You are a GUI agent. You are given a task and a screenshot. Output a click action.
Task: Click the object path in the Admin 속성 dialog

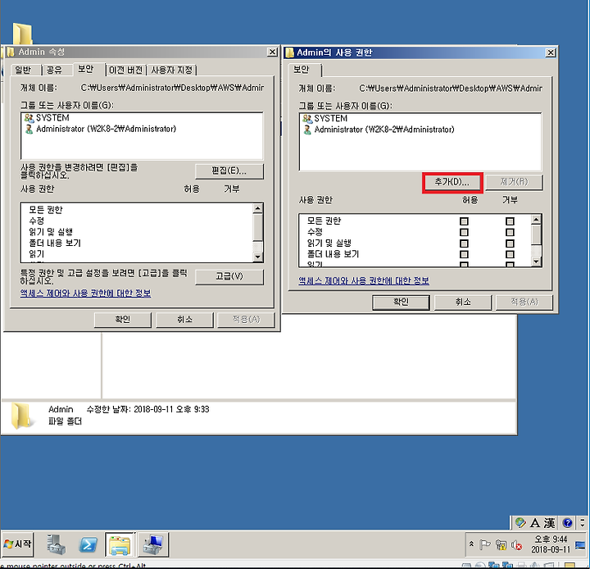click(172, 88)
